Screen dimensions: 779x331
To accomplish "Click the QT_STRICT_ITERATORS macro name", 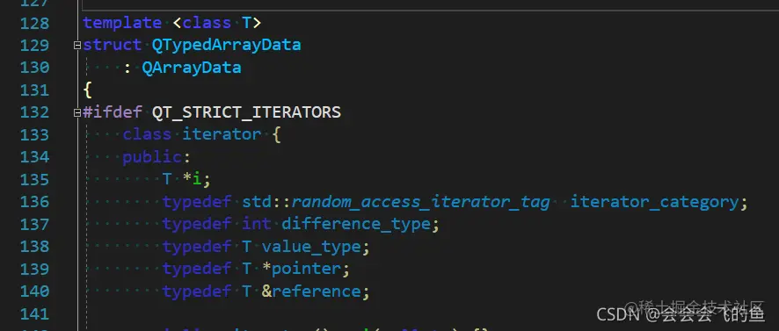I will click(246, 112).
